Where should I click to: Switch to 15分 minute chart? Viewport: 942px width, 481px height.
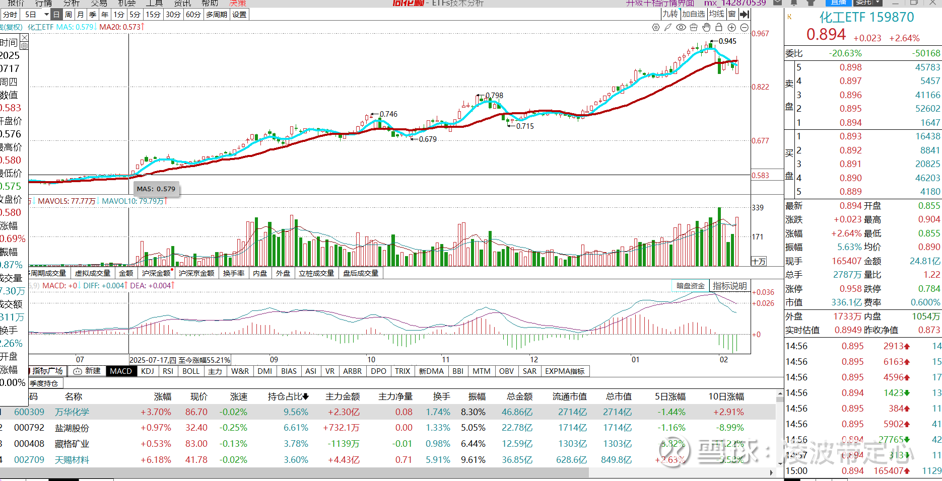coord(153,15)
